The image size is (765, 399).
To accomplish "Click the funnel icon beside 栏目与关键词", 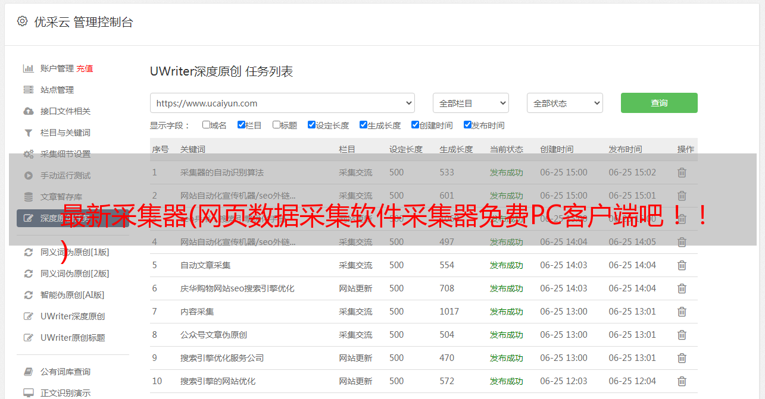I will (x=28, y=133).
